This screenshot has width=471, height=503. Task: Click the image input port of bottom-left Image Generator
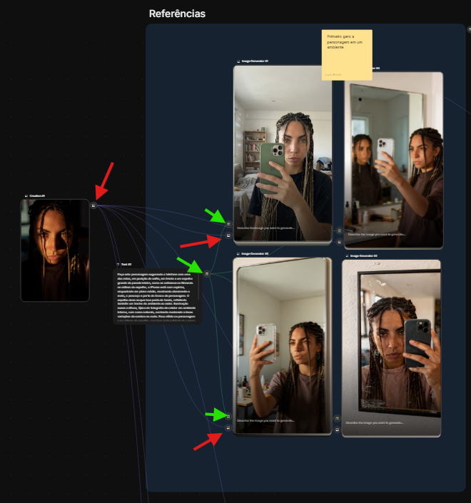[x=228, y=427]
